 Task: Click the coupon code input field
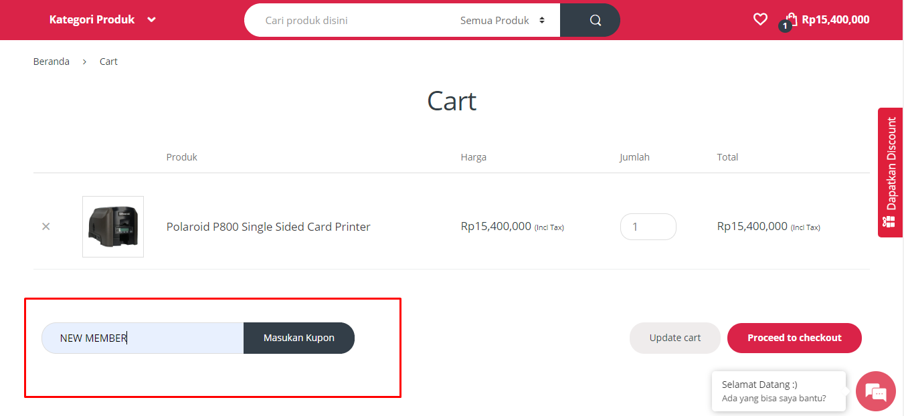143,338
